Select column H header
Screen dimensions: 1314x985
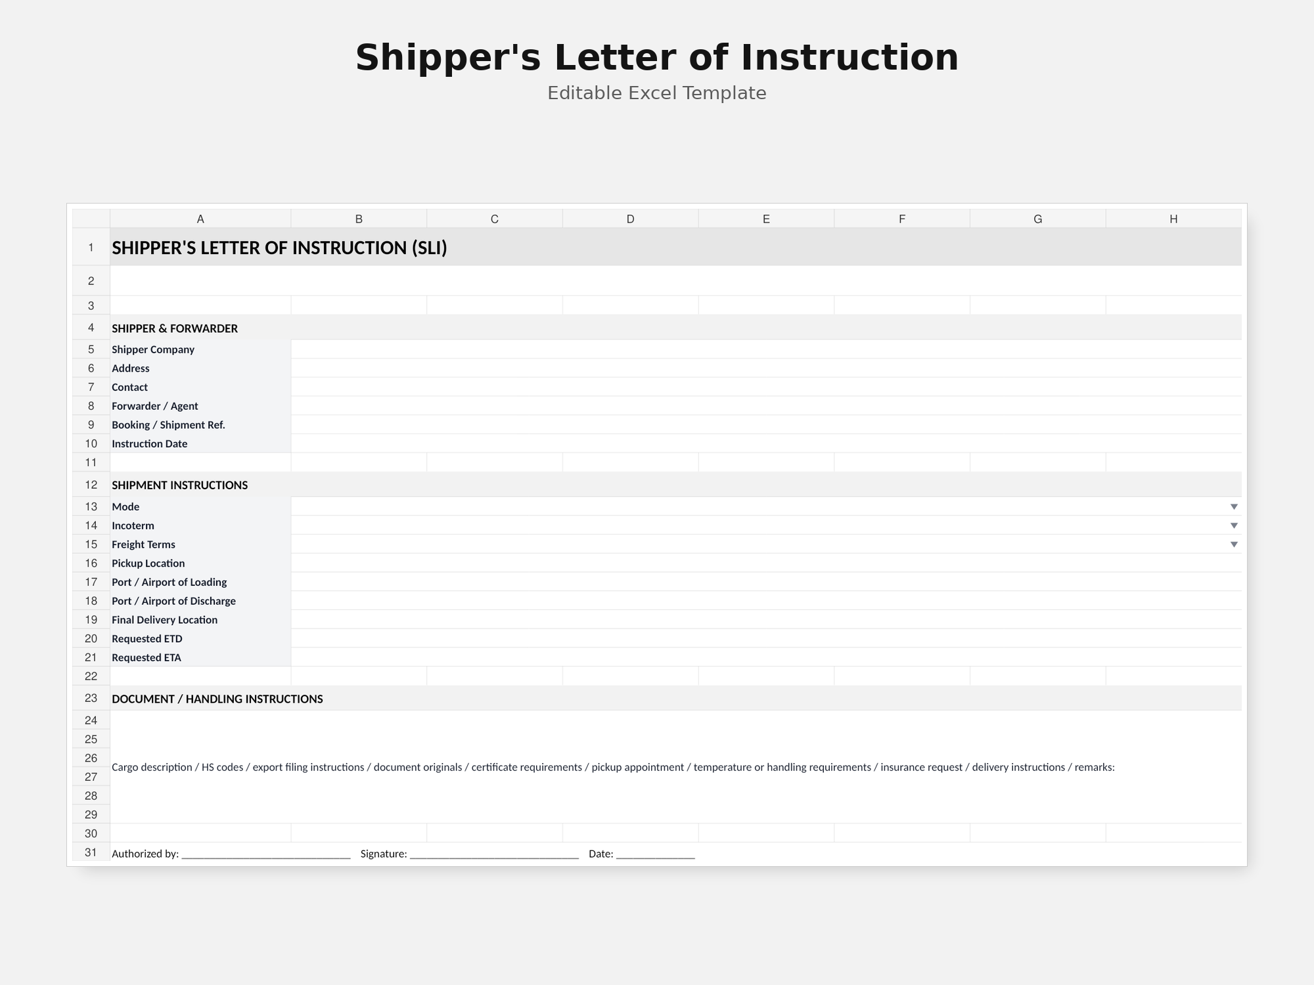pyautogui.click(x=1173, y=219)
